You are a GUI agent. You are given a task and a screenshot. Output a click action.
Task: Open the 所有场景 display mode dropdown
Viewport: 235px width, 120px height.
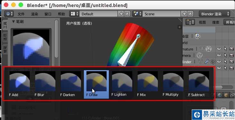click(229, 22)
